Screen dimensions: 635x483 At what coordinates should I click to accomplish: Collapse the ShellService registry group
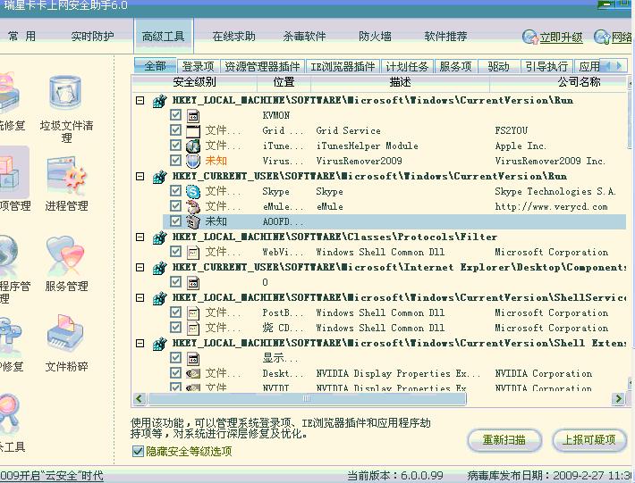point(140,297)
